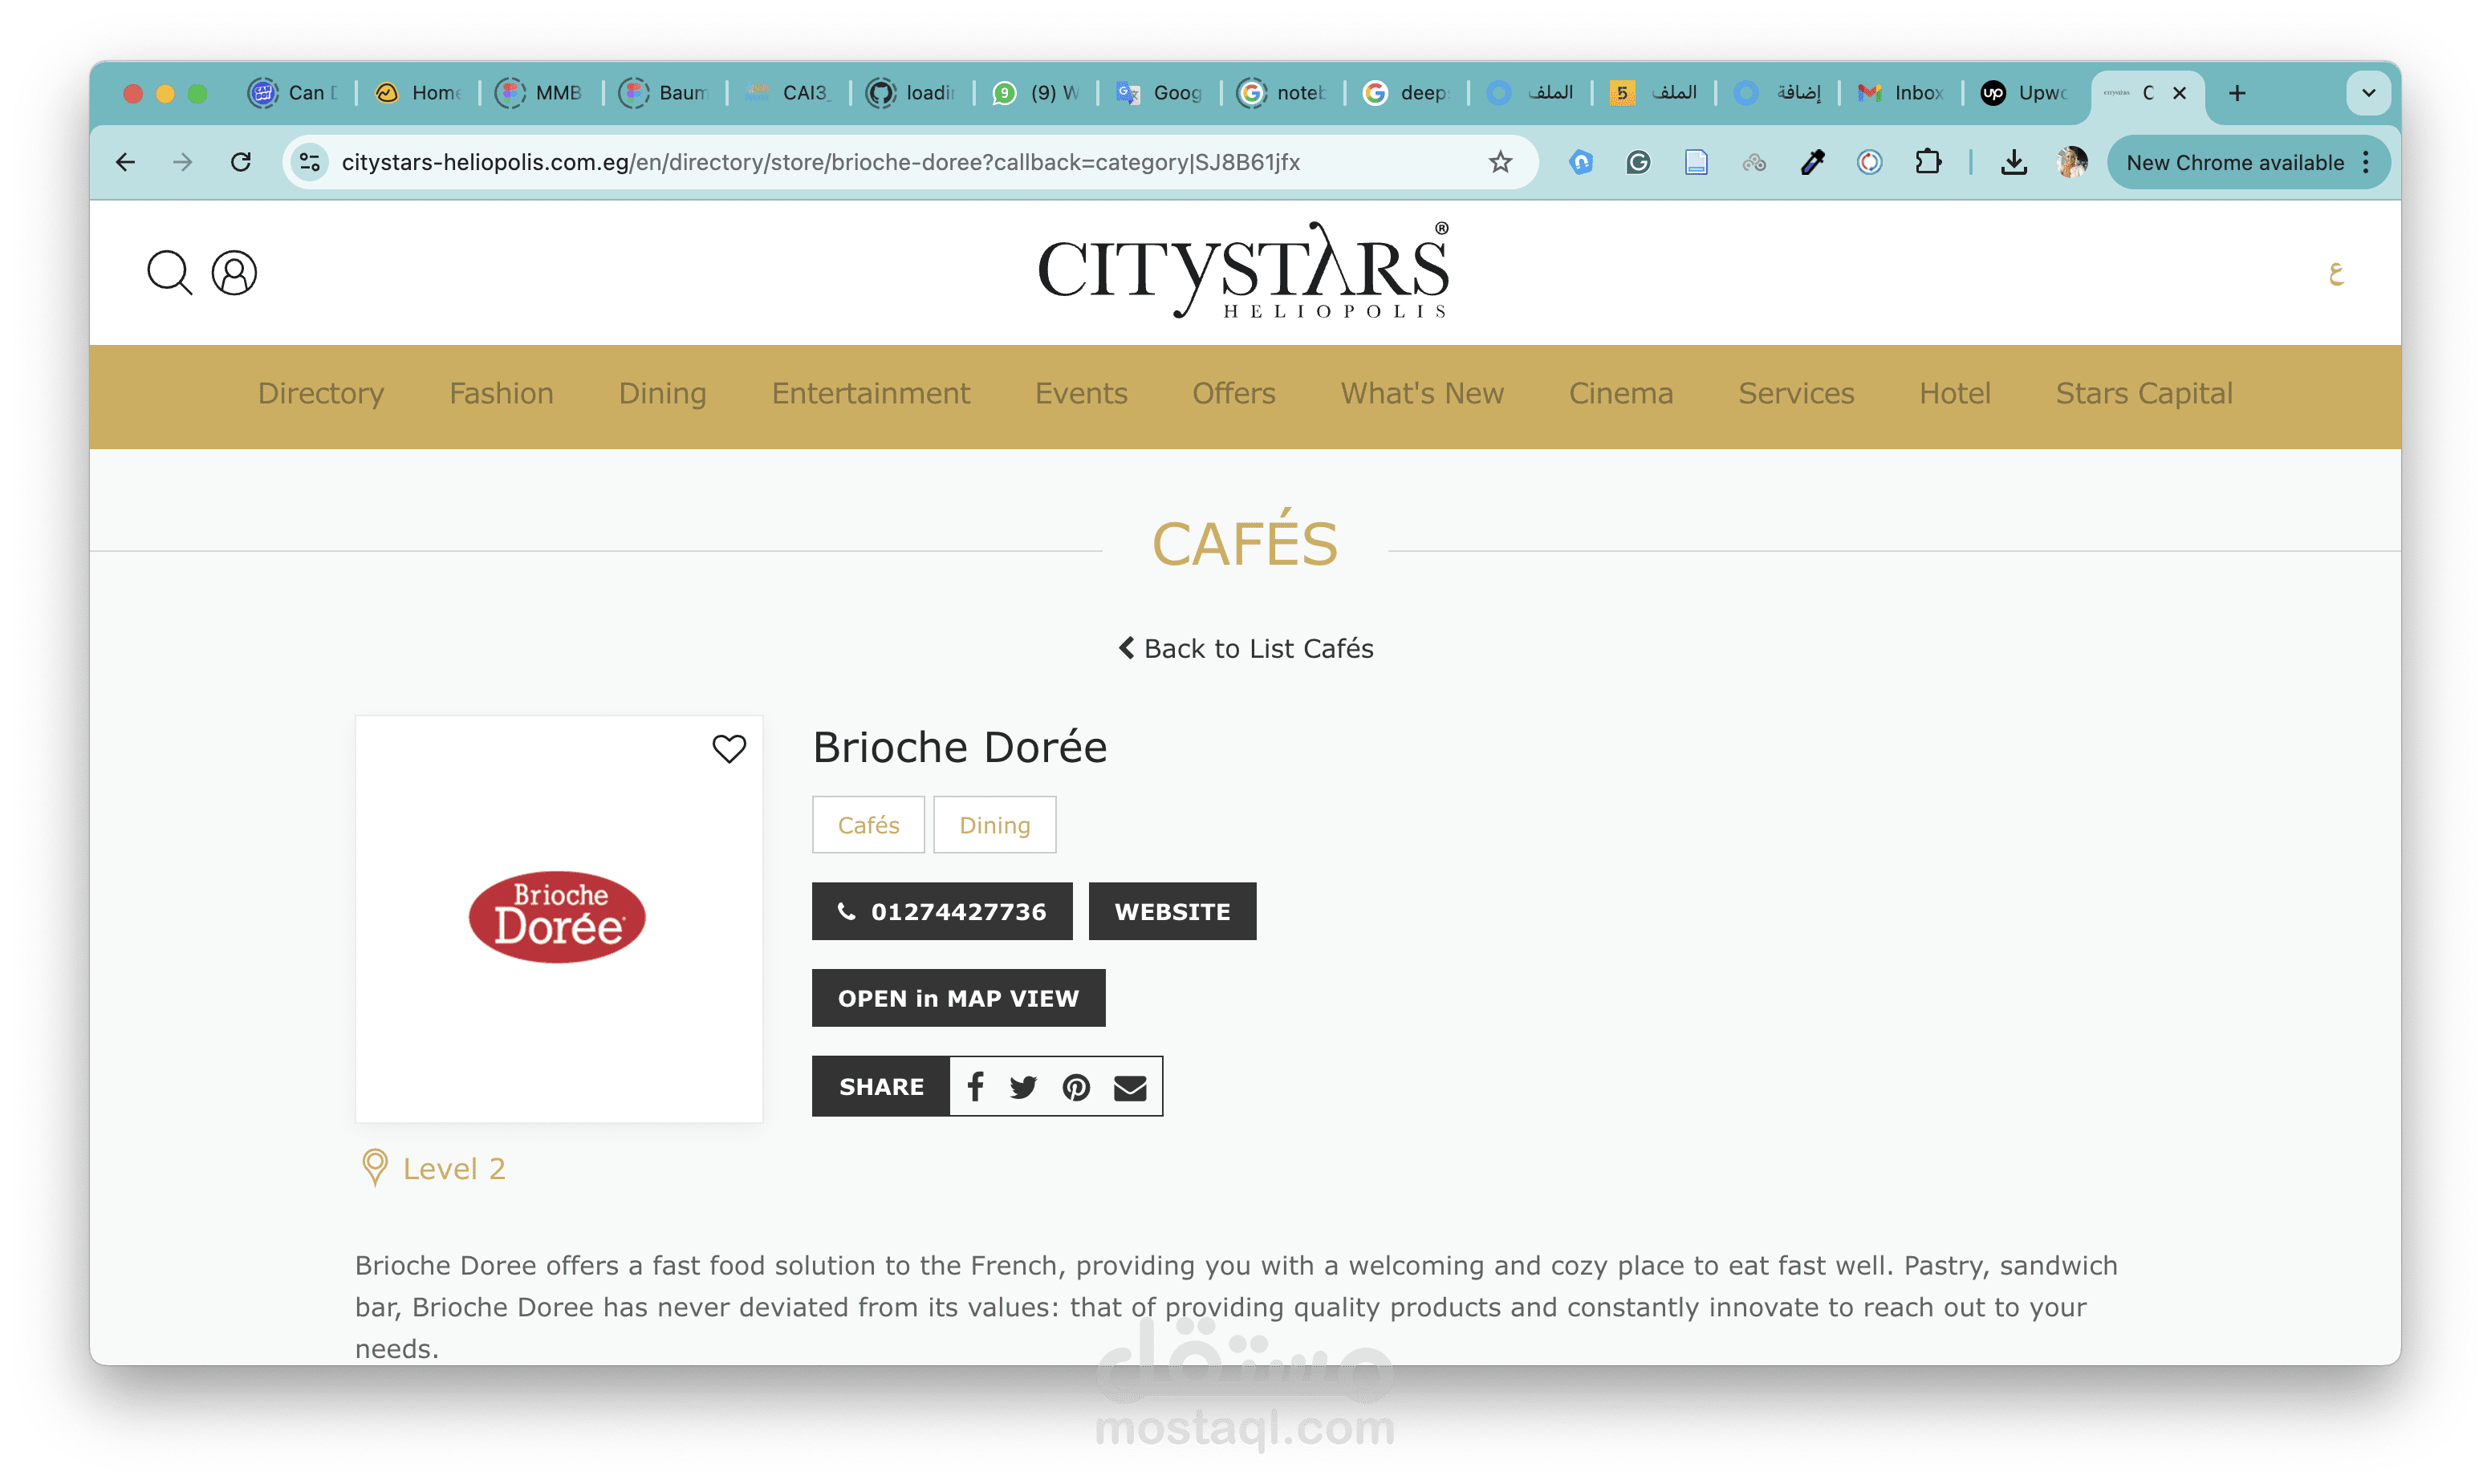Viewport: 2491px width, 1484px height.
Task: Click the Level 2 location pin icon
Action: point(374,1167)
